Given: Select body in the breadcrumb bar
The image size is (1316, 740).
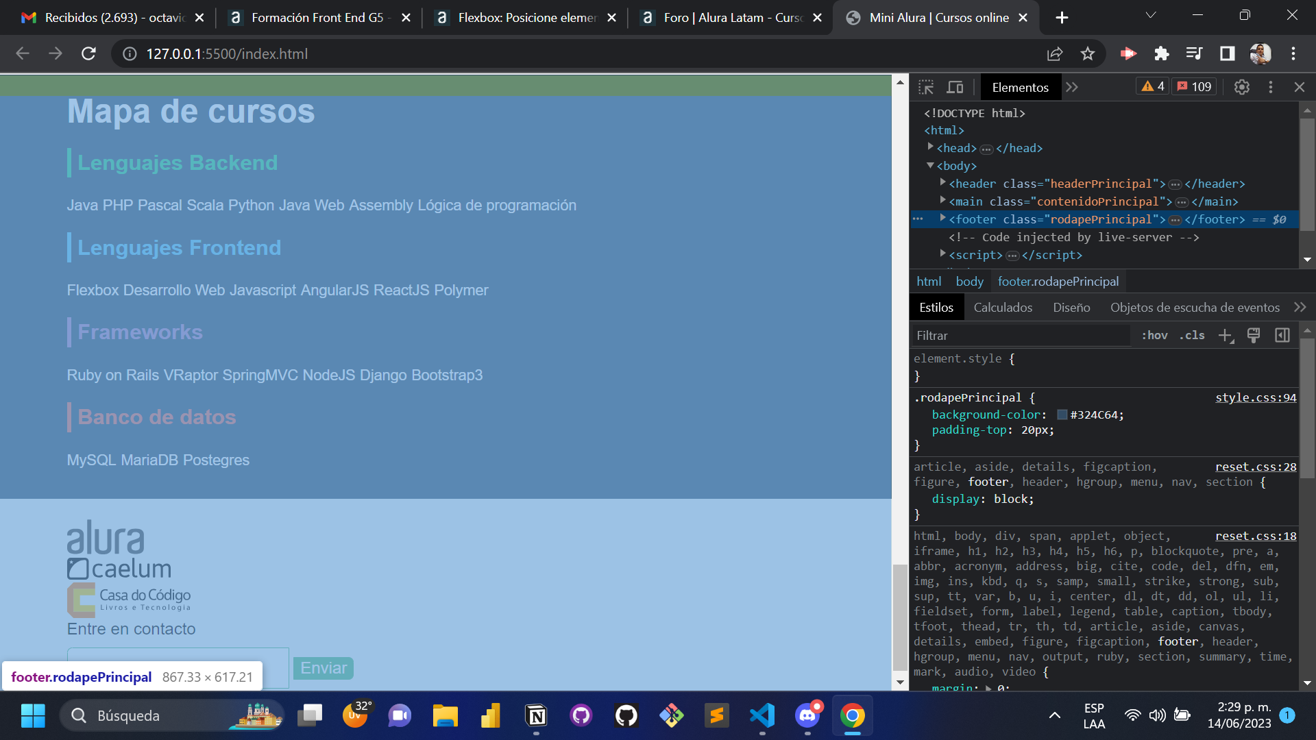Looking at the screenshot, I should [970, 282].
